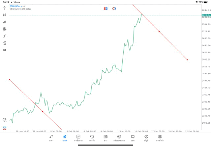Screen dimensions: 211x147
Task: Open the H4 timeframe selector in sidebar
Action: tap(5, 50)
